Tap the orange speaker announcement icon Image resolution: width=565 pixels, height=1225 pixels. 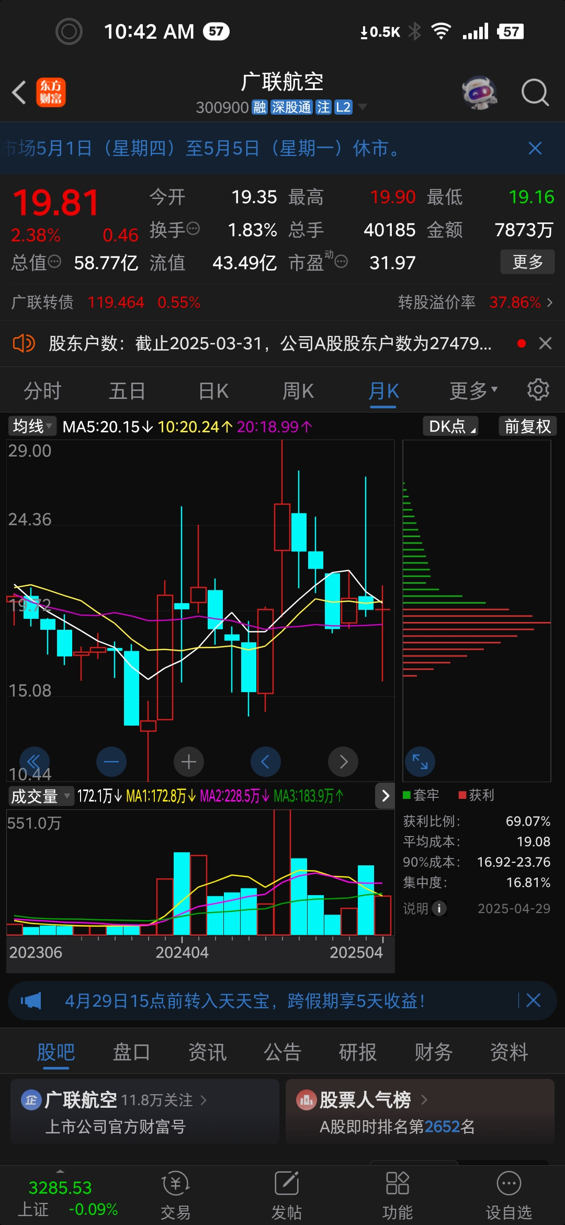tap(24, 343)
